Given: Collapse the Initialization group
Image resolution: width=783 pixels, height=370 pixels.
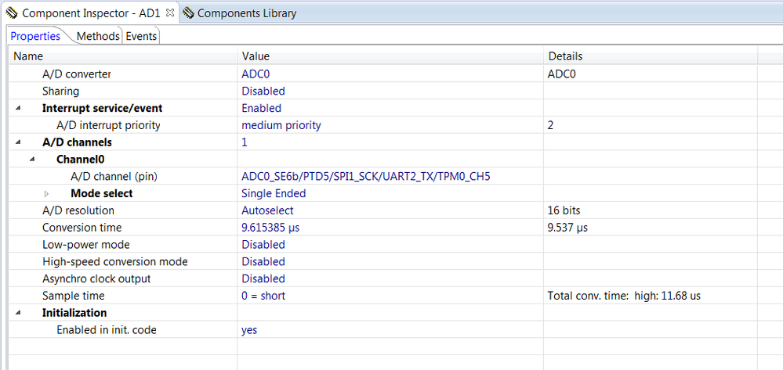Looking at the screenshot, I should 19,313.
